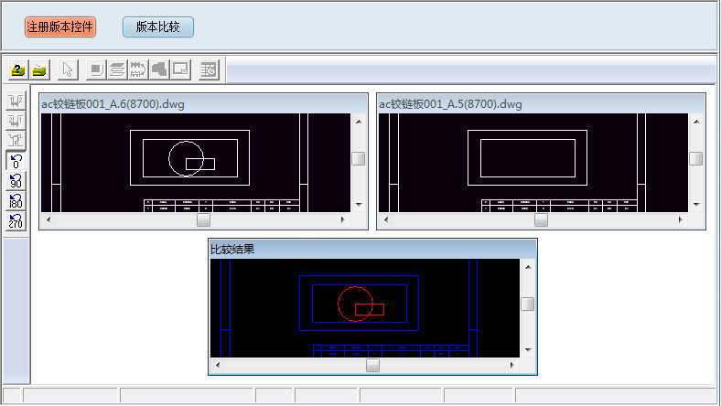Reset rotation to 0 degrees
721x406 pixels.
[x=16, y=161]
